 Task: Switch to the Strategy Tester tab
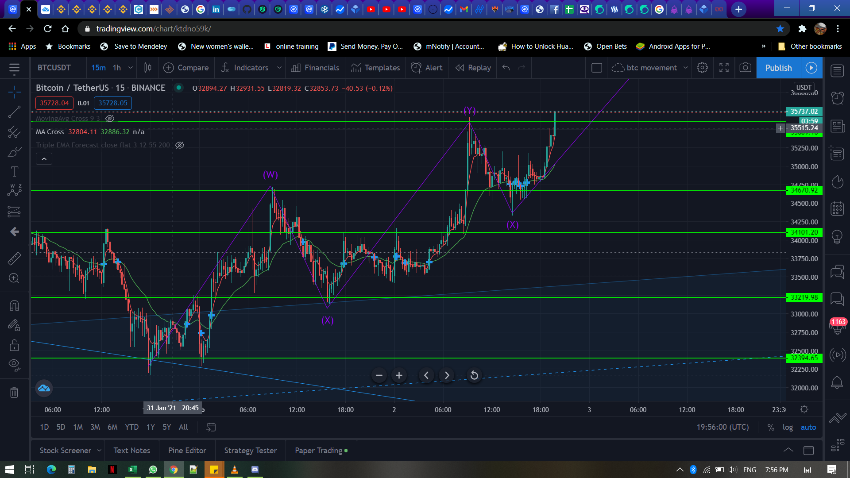[x=250, y=451]
